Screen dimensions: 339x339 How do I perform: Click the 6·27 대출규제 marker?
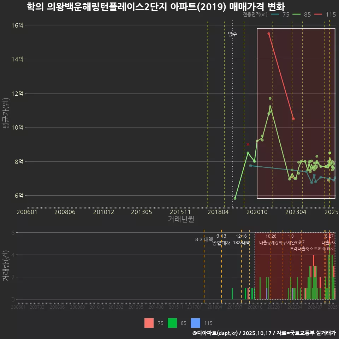tap(328, 239)
